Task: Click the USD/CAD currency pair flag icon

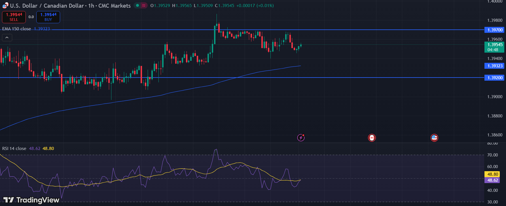Action: [5, 5]
